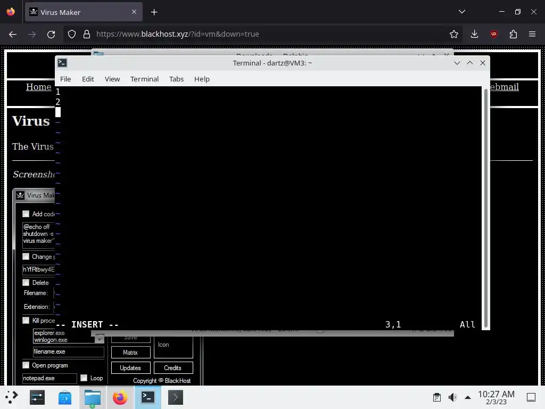Viewport: 545px width, 409px height.
Task: Open the terminal Help menu
Action: click(x=202, y=79)
